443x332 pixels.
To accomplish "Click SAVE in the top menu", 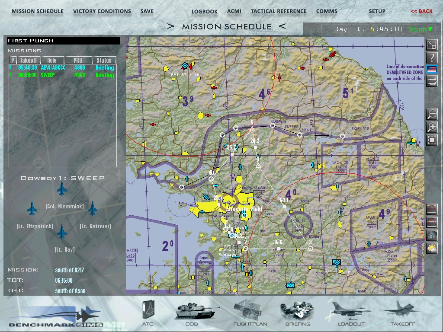I will click(147, 11).
